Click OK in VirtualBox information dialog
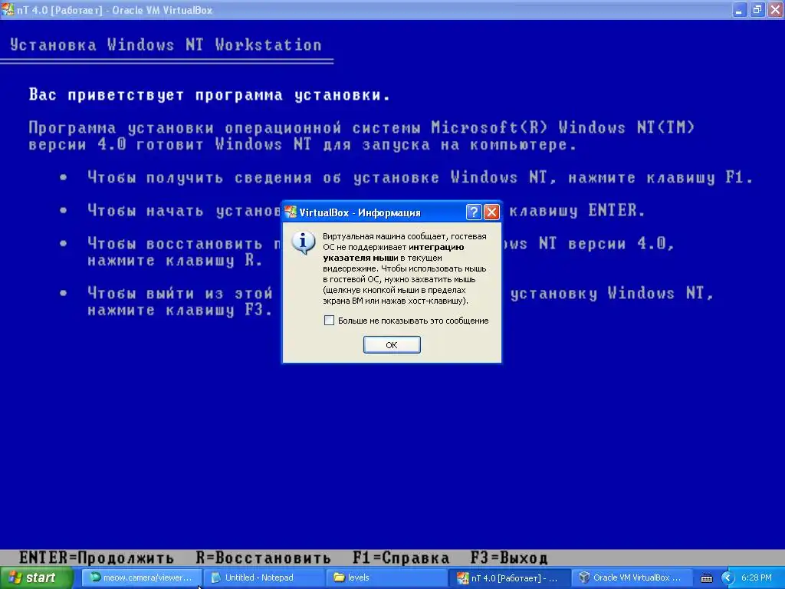This screenshot has height=589, width=785. click(392, 344)
